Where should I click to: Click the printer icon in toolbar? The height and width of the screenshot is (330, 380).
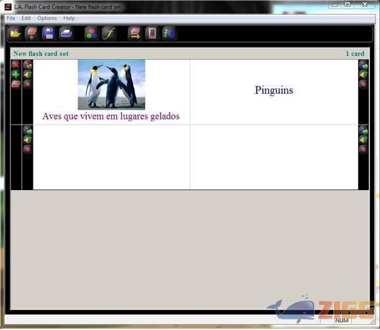66,34
